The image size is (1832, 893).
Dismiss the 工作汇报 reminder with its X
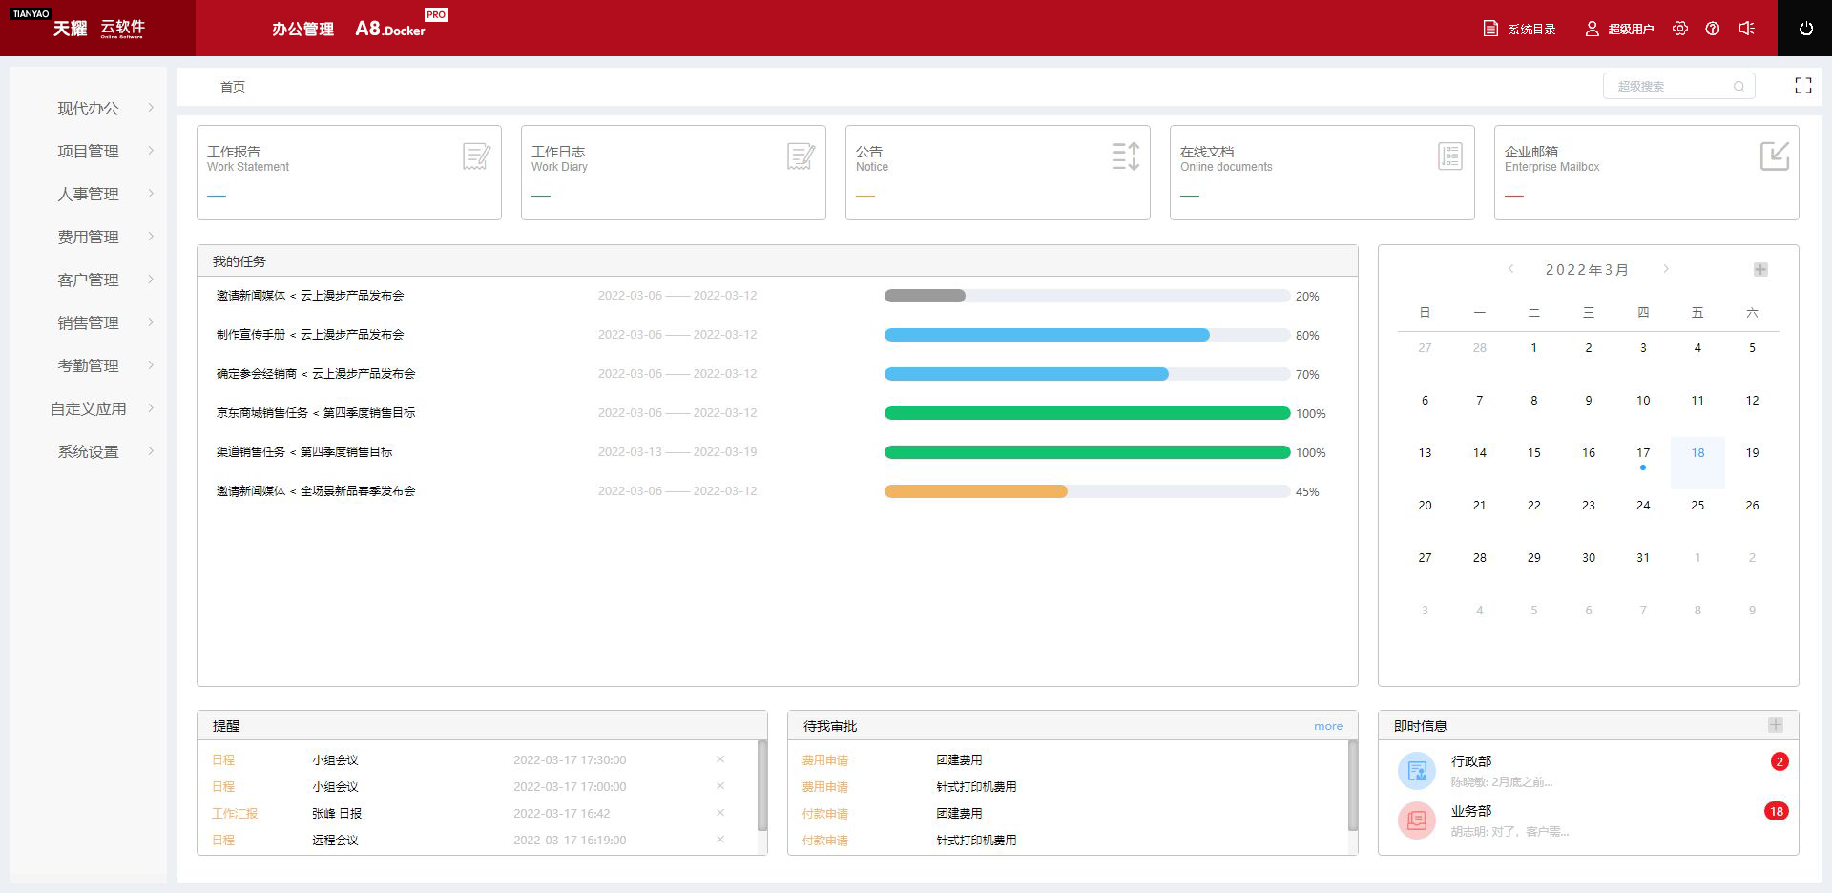[720, 813]
